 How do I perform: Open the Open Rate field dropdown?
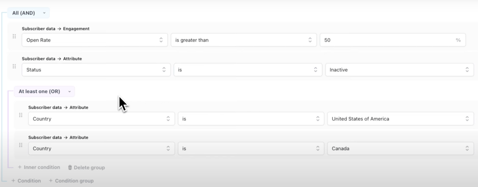[94, 40]
